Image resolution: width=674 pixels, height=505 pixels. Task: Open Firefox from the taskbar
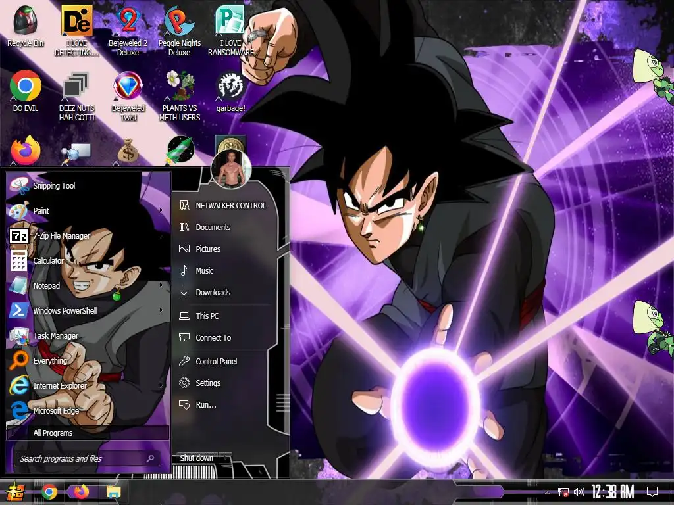pos(81,492)
